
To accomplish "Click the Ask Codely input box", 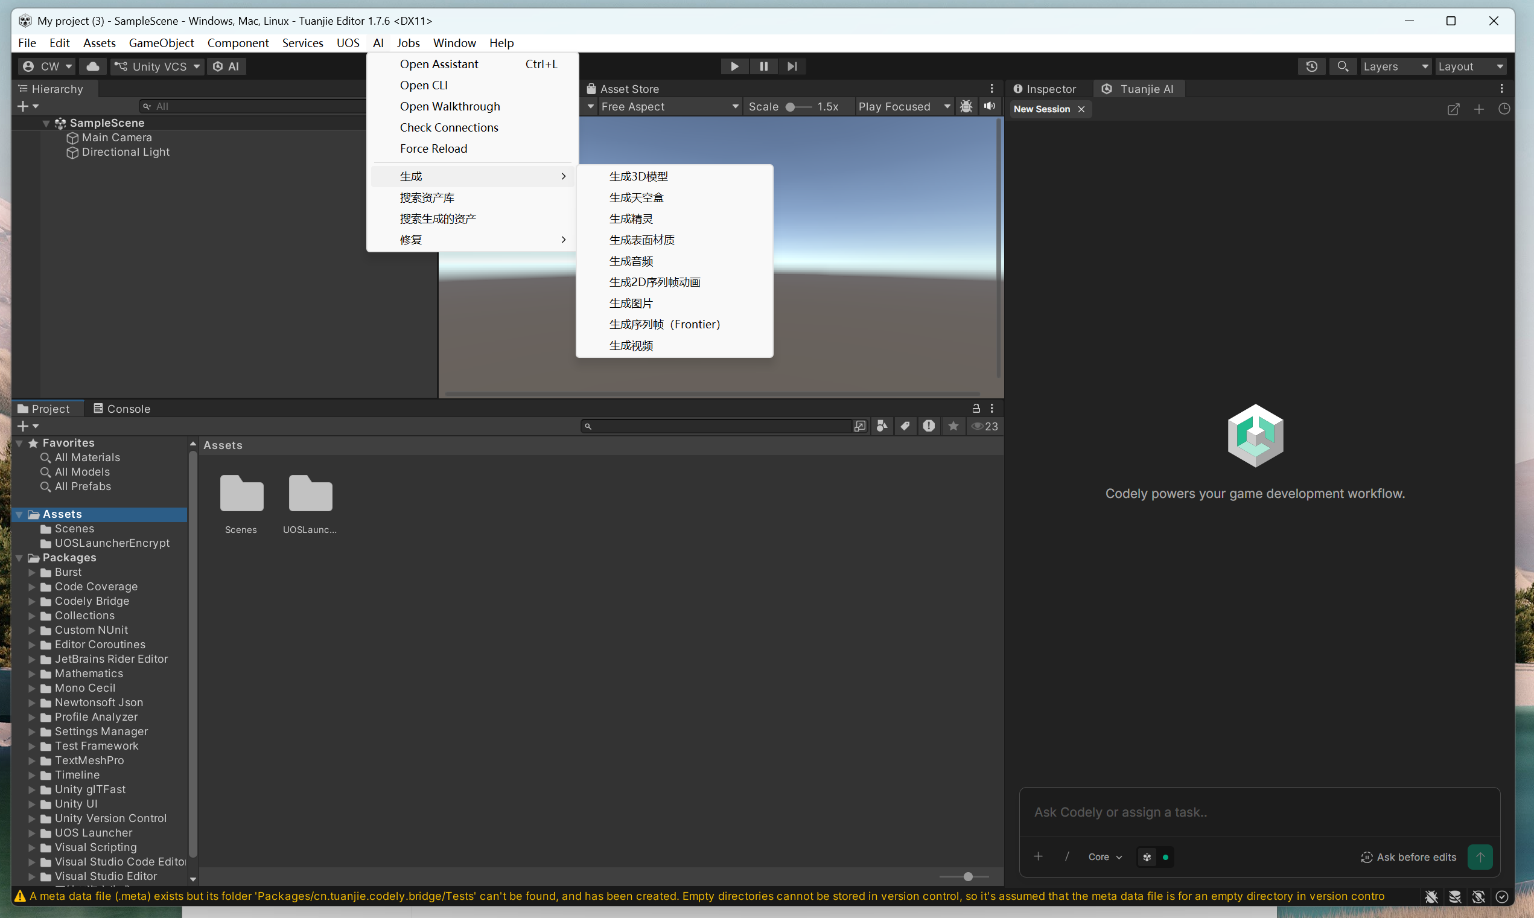I will click(x=1259, y=812).
